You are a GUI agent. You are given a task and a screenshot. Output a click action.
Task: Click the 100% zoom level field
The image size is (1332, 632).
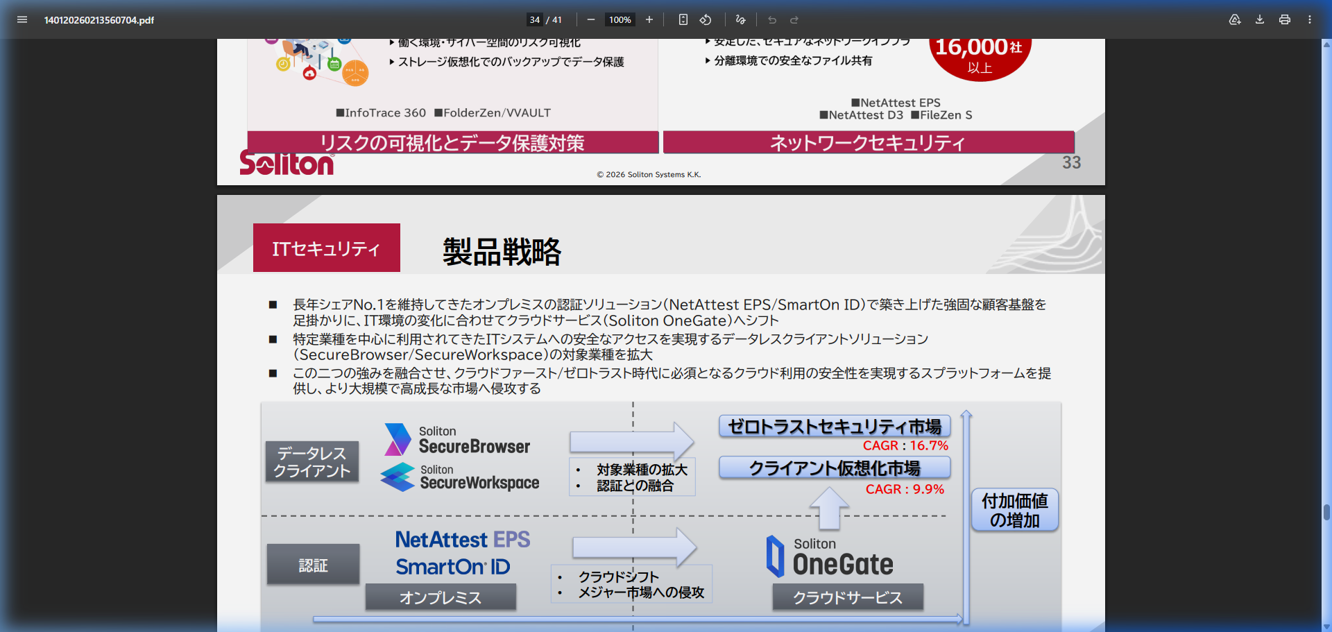click(x=620, y=19)
